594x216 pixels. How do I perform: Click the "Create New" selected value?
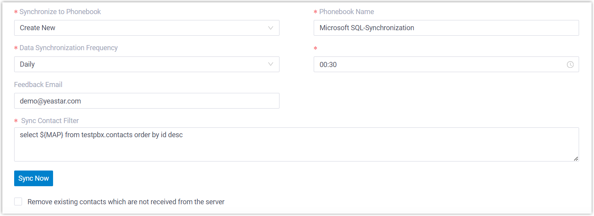click(38, 28)
